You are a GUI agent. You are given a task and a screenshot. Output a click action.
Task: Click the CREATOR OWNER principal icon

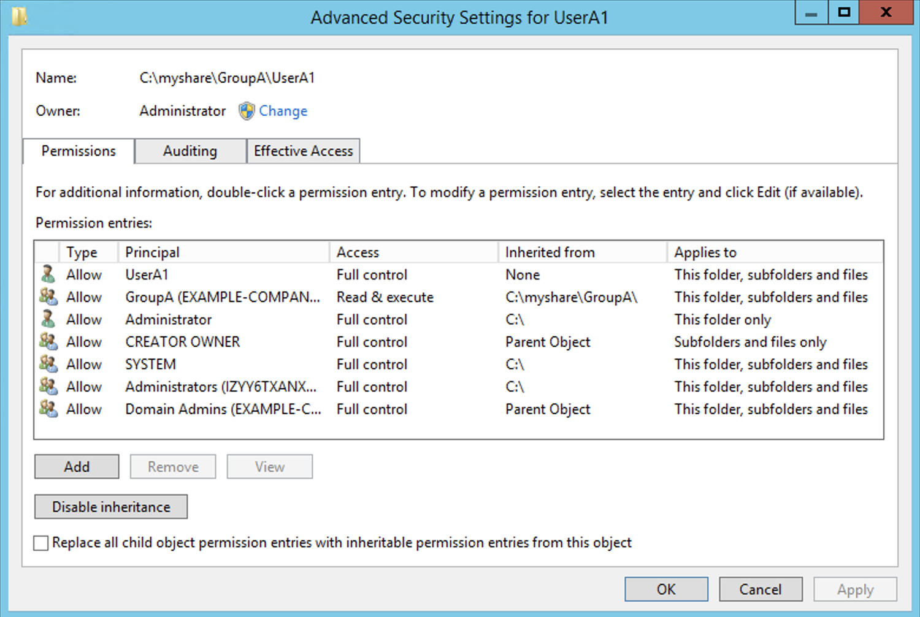point(47,341)
